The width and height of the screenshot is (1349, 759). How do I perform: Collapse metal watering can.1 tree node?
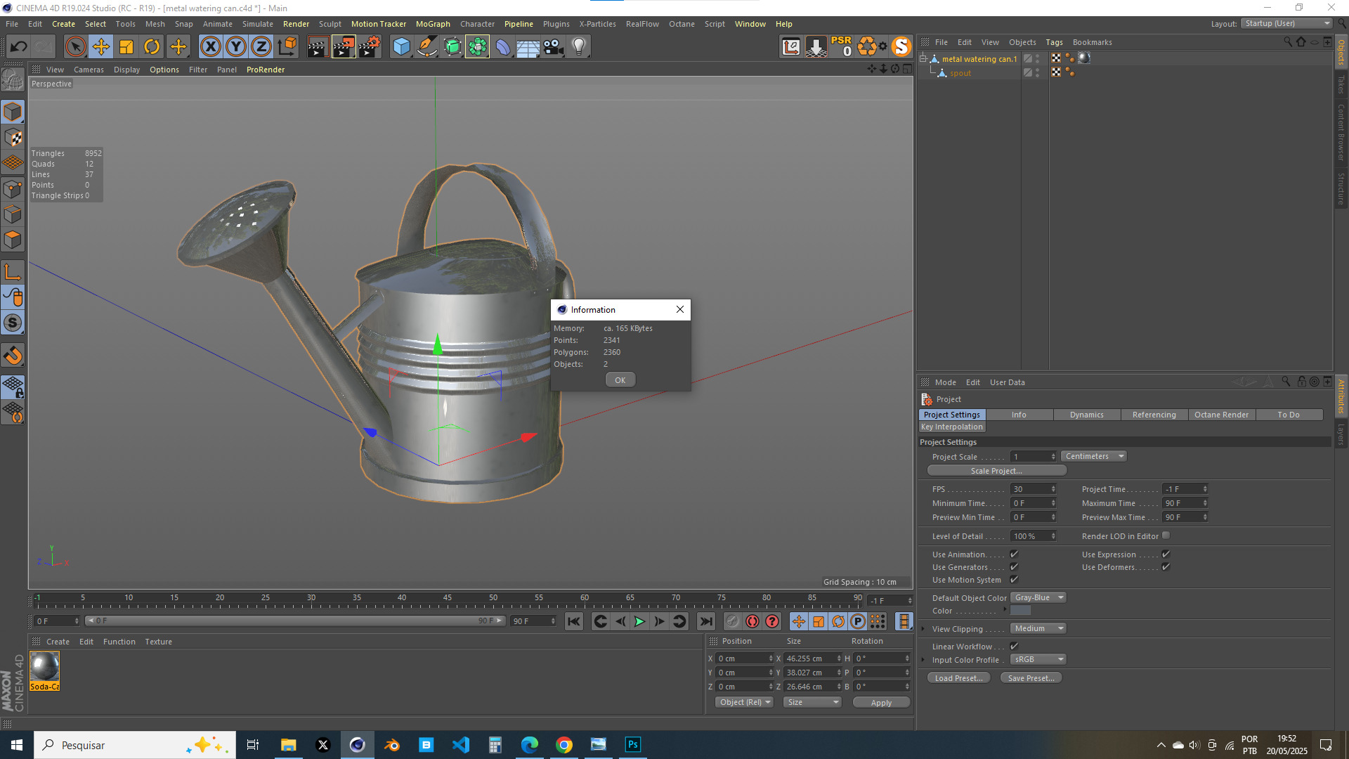coord(923,59)
